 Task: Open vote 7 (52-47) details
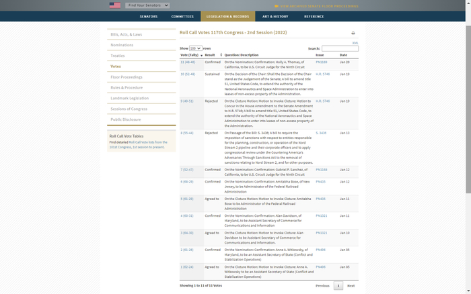[x=187, y=170]
